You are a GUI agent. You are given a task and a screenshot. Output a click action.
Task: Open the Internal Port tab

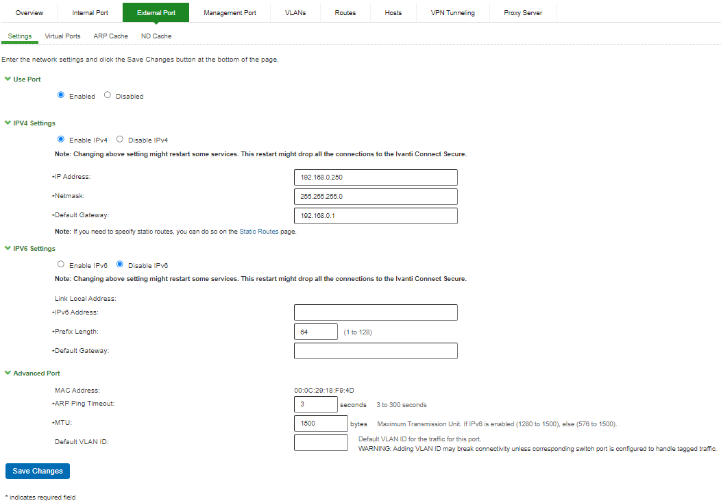pos(90,13)
